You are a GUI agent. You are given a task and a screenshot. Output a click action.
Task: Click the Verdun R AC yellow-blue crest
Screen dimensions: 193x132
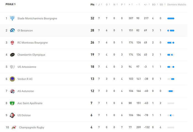[12, 79]
